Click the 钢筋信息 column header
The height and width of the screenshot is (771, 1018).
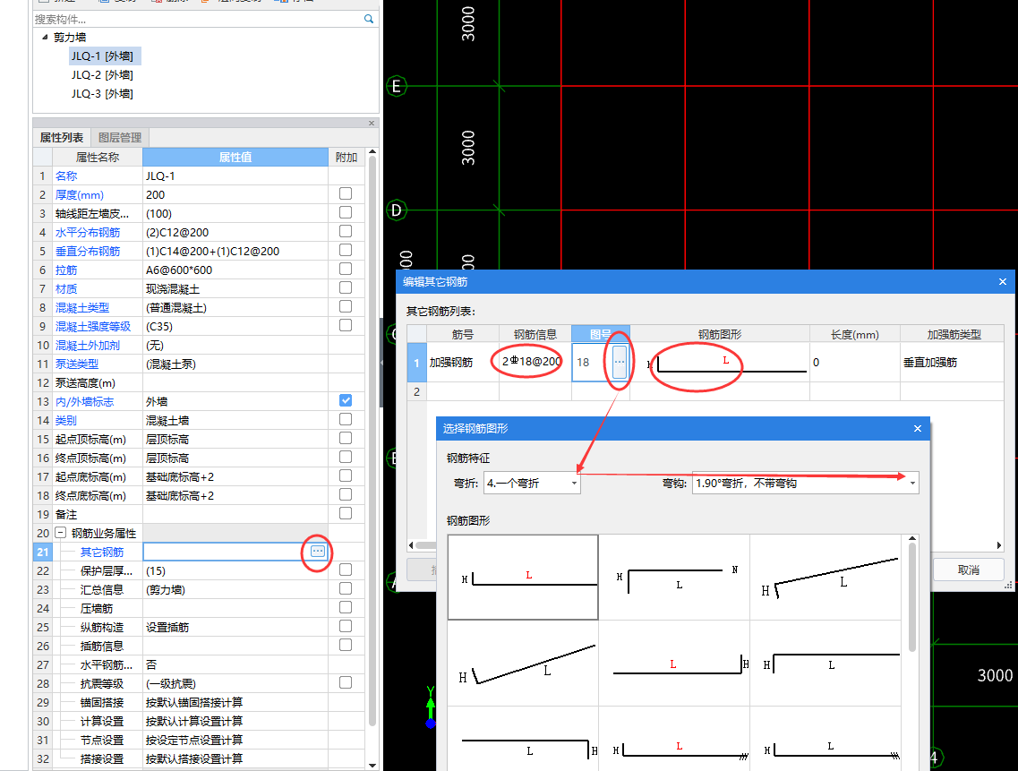535,334
